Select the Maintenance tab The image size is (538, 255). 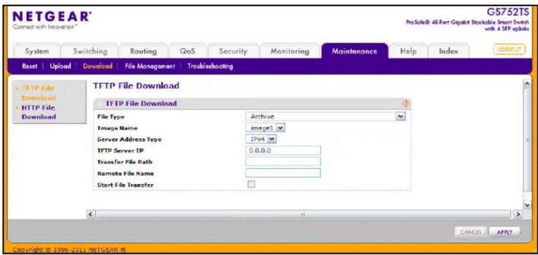coord(355,51)
